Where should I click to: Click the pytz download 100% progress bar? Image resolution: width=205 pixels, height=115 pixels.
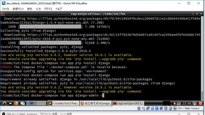point(50,43)
